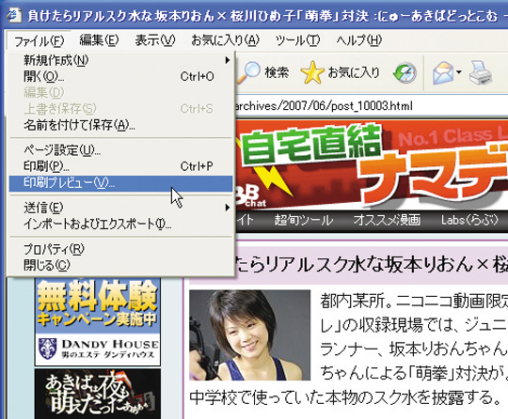Click the Internet Explorer page icon in title bar
The width and height of the screenshot is (508, 419).
pyautogui.click(x=14, y=15)
